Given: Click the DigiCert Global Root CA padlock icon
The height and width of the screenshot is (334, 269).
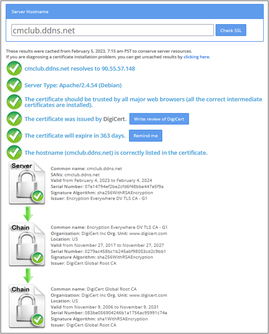Looking at the screenshot, I should [x=27, y=306].
